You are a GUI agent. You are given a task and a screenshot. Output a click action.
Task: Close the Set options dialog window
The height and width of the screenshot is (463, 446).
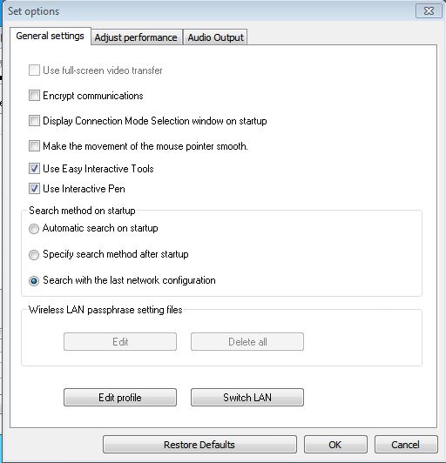pos(429,11)
